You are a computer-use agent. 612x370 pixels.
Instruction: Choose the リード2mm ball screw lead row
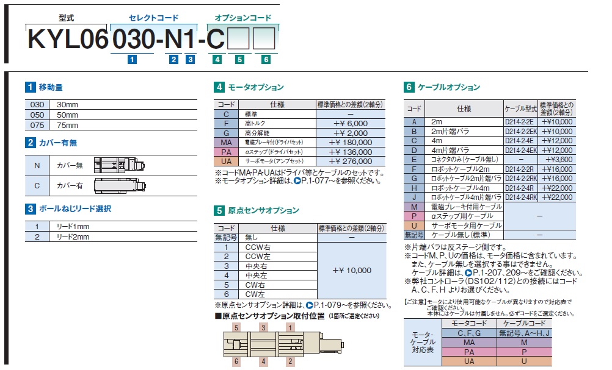111,237
